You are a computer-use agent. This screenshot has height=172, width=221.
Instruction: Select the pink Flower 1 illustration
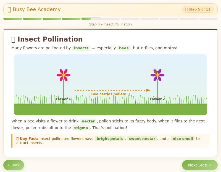coord(63,74)
